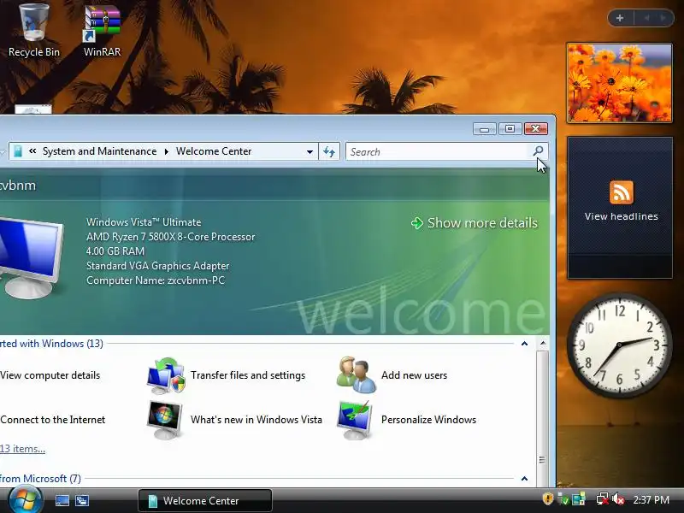The image size is (684, 513).
Task: Click the Get started with Windows (13) heading
Action: tap(51, 344)
